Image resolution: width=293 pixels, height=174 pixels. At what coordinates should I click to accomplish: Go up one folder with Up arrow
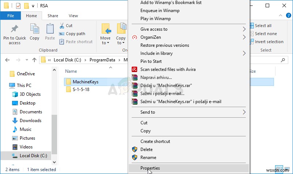[x=34, y=60]
